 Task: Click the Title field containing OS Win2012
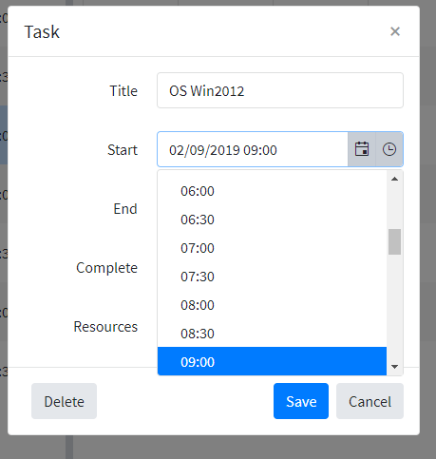280,90
